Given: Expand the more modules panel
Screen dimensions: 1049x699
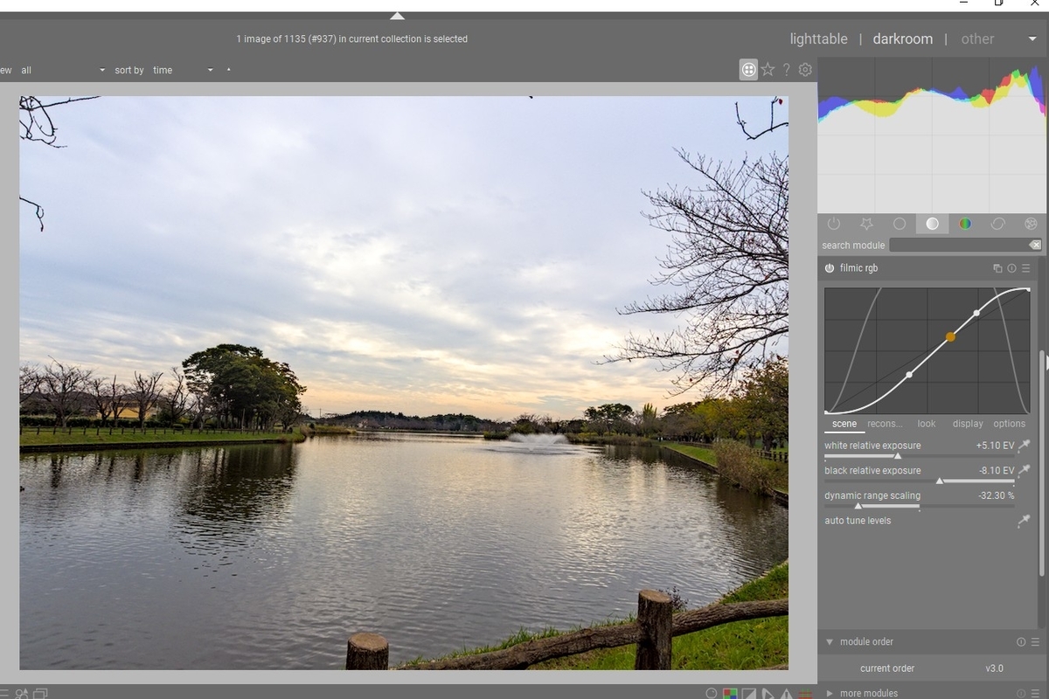Looking at the screenshot, I should point(830,694).
